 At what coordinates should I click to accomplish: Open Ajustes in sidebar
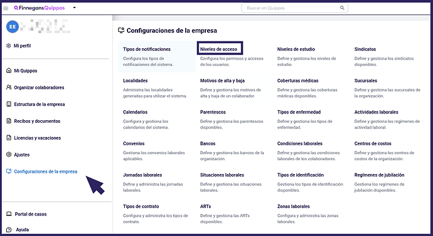pyautogui.click(x=22, y=155)
